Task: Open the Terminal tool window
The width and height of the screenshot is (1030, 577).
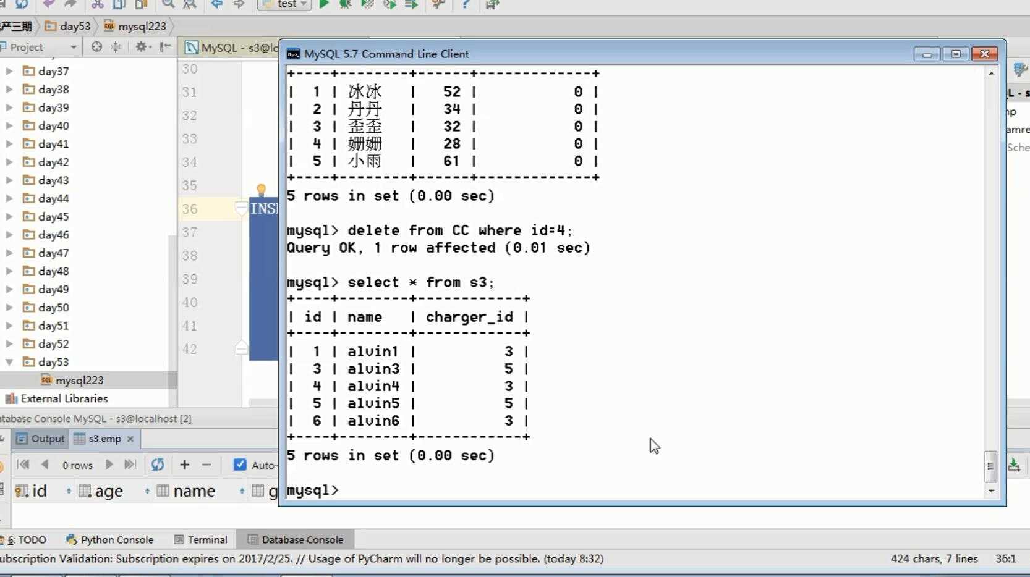Action: [201, 539]
